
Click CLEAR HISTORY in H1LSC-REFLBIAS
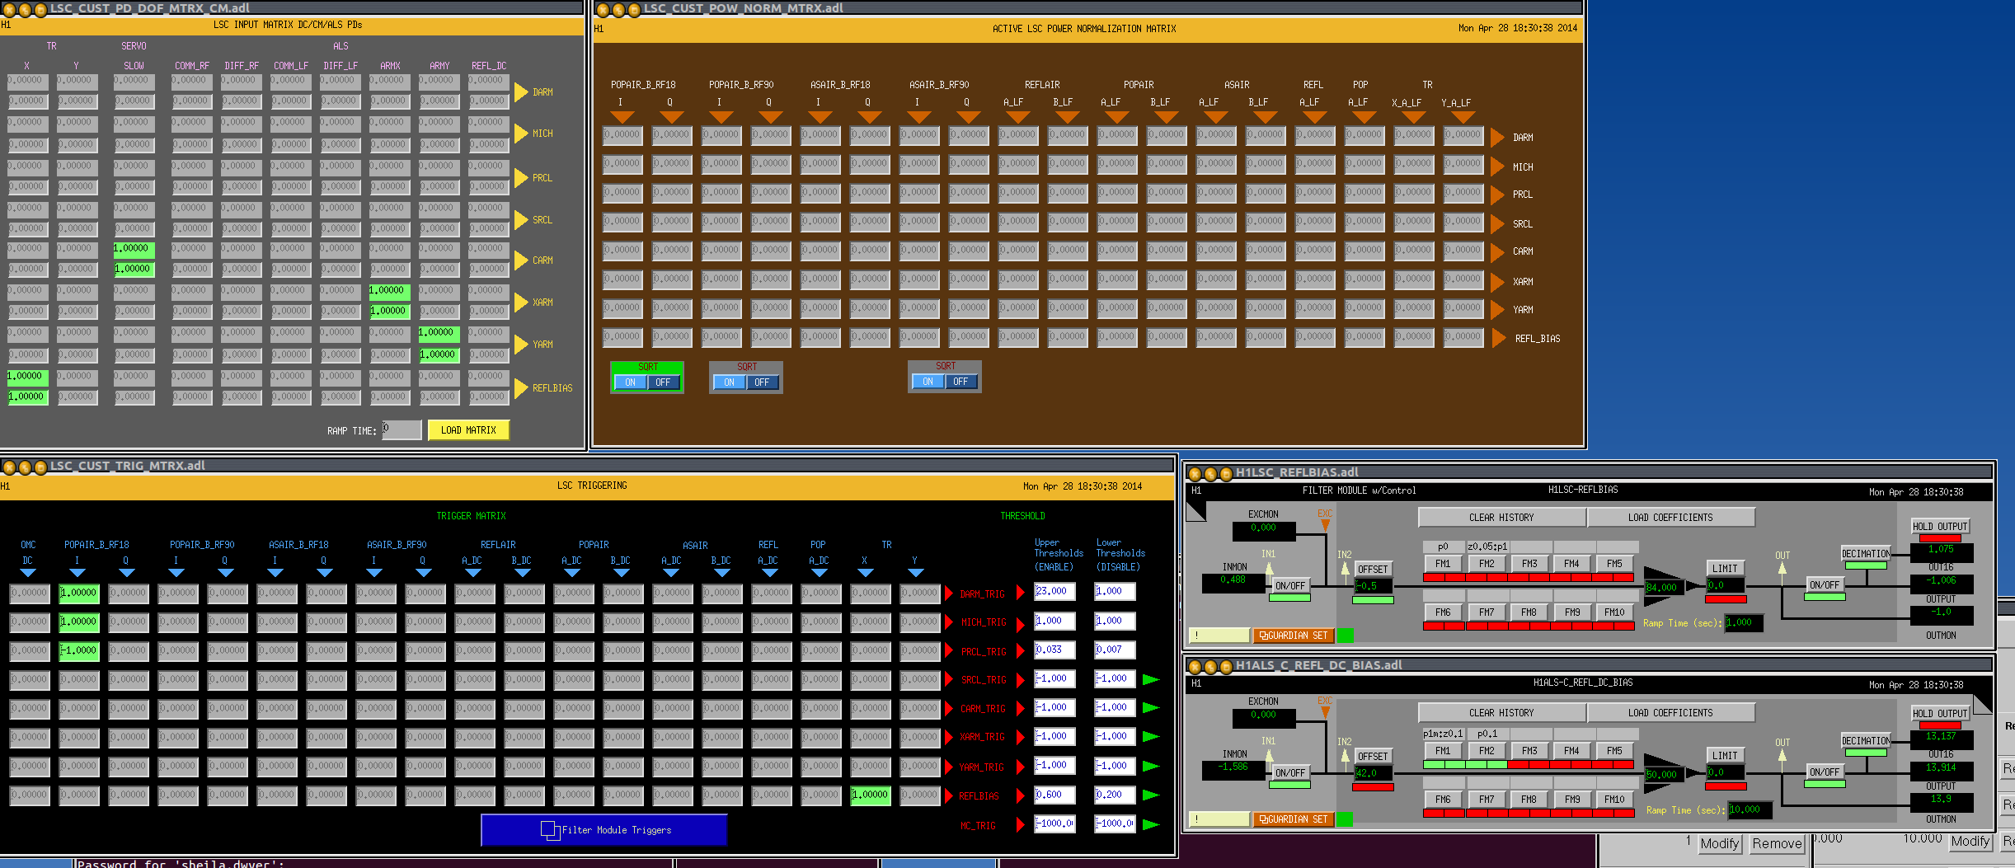[1501, 518]
